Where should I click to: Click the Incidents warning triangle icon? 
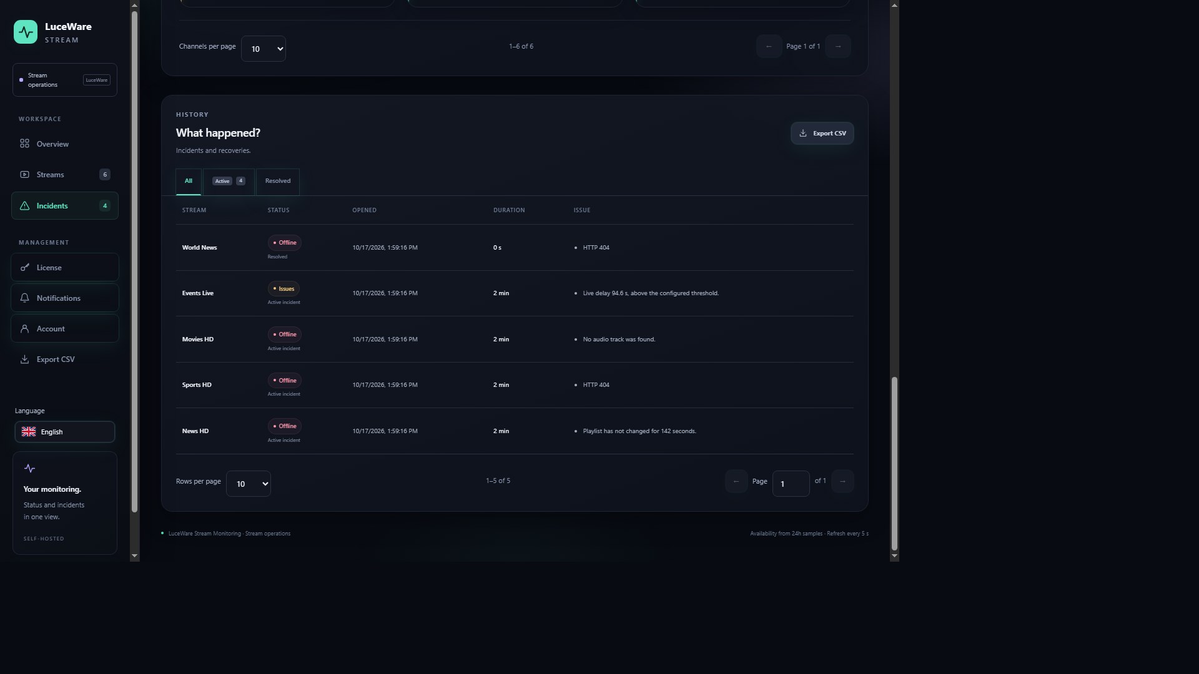pos(24,206)
